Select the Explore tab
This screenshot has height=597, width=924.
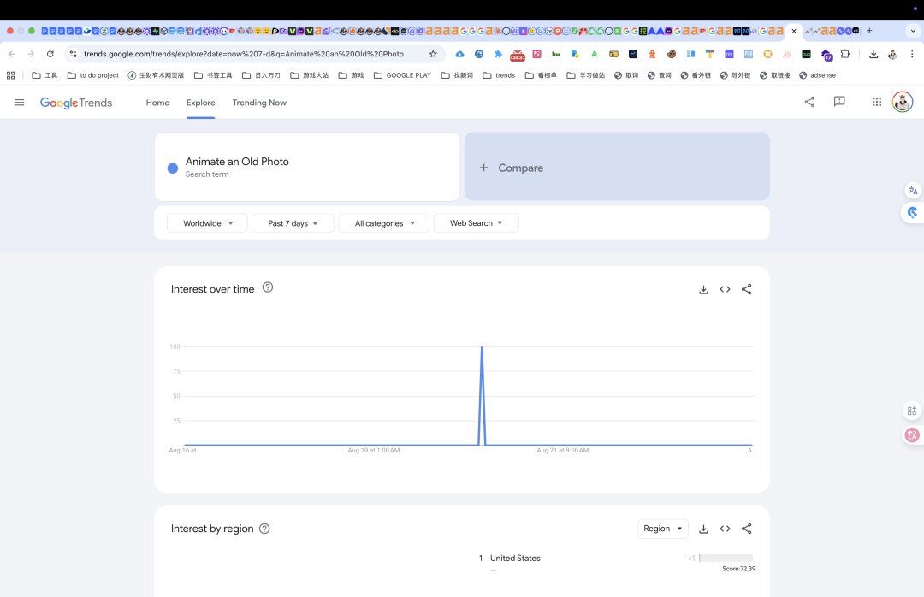coord(201,103)
